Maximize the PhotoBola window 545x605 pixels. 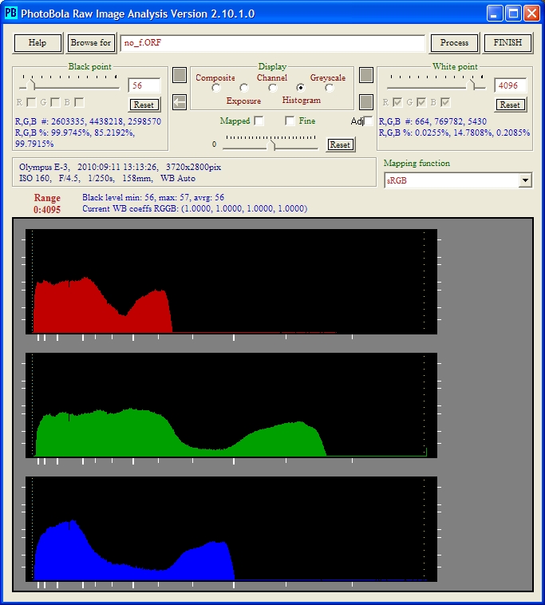click(x=513, y=14)
